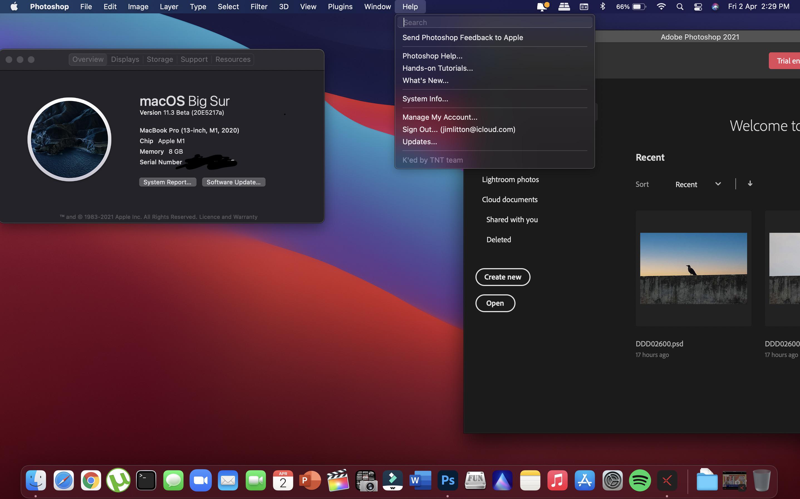Click the Create new button
The width and height of the screenshot is (800, 499).
502,277
